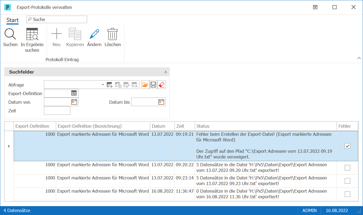The width and height of the screenshot is (363, 215).
Task: Toggle Fehler checkbox for the 09:19:21 entry
Action: coord(347,146)
